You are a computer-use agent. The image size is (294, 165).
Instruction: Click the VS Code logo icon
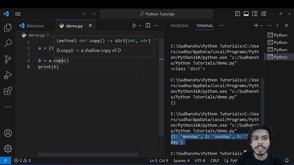[6, 14]
